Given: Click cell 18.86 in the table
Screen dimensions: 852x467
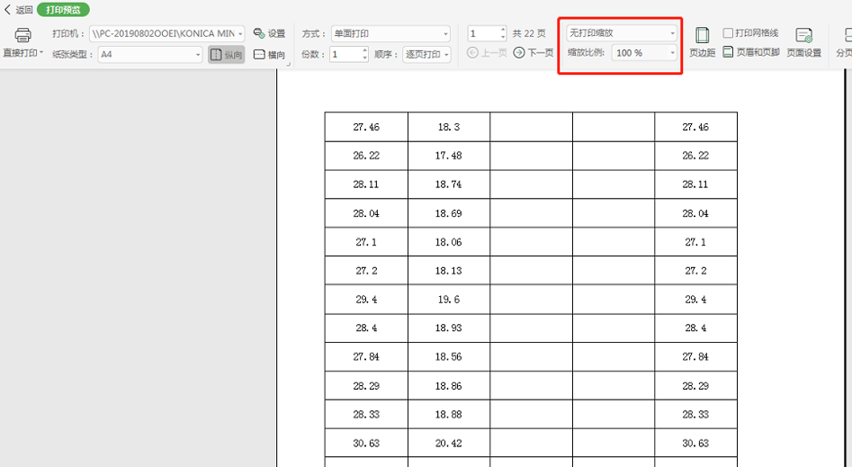Looking at the screenshot, I should [x=449, y=386].
